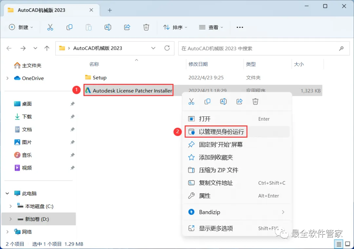Click the Cut icon in the top toolbar

point(50,27)
